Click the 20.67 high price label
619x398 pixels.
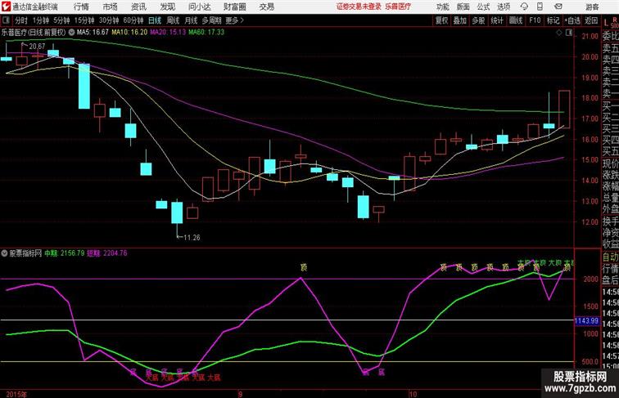pyautogui.click(x=37, y=47)
